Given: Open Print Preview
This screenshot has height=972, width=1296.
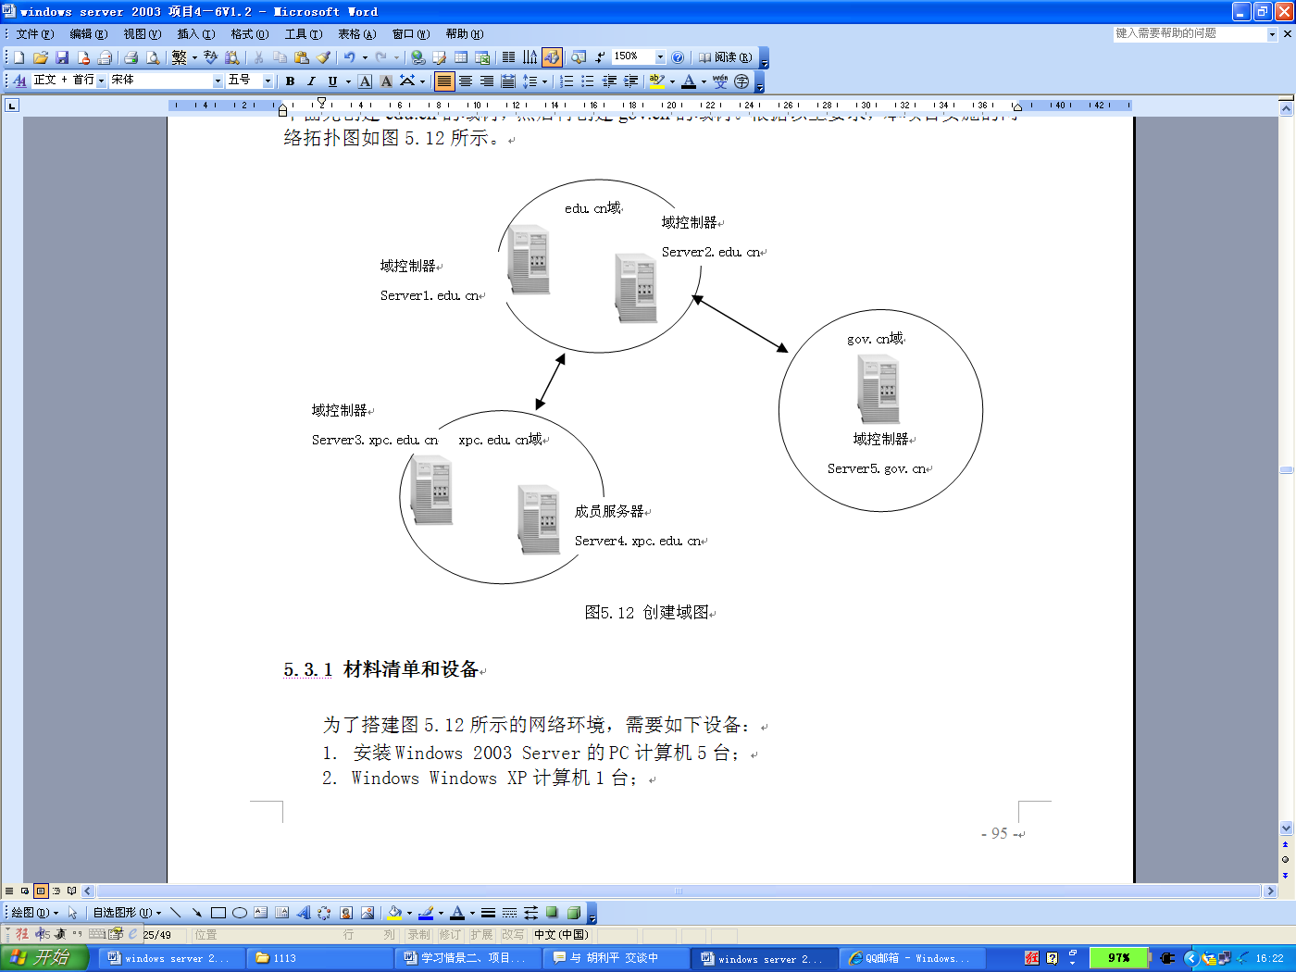Looking at the screenshot, I should [x=151, y=56].
